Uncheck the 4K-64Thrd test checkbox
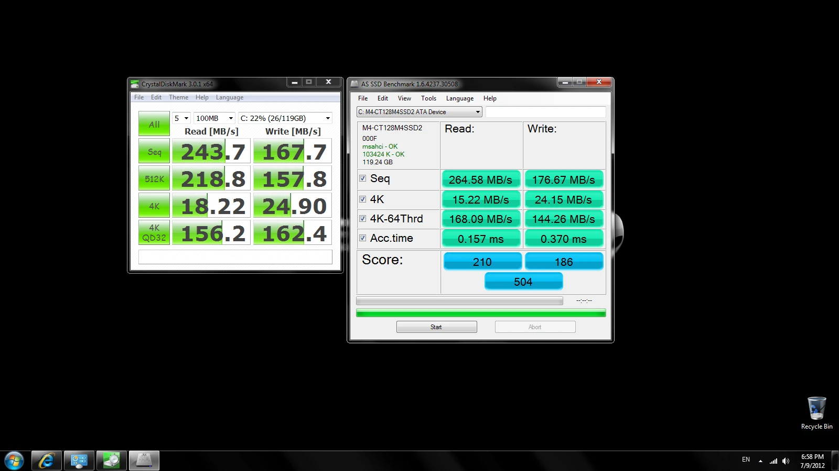The image size is (839, 471). point(362,218)
